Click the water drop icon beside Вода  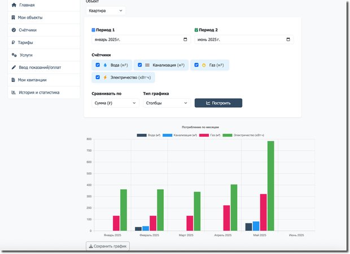[x=105, y=65]
